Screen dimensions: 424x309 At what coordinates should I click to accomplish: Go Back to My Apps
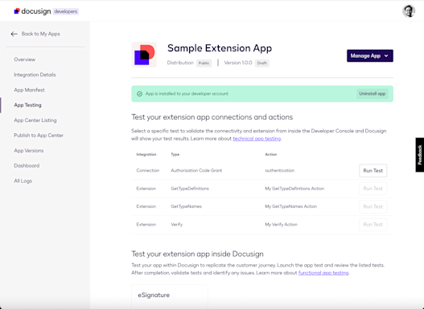(x=40, y=34)
